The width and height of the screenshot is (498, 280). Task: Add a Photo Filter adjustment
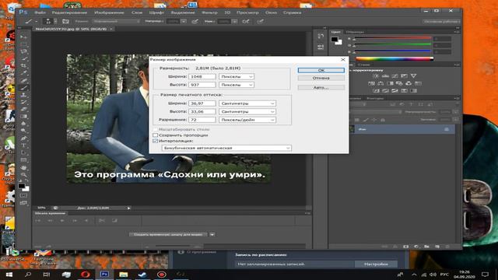399,83
